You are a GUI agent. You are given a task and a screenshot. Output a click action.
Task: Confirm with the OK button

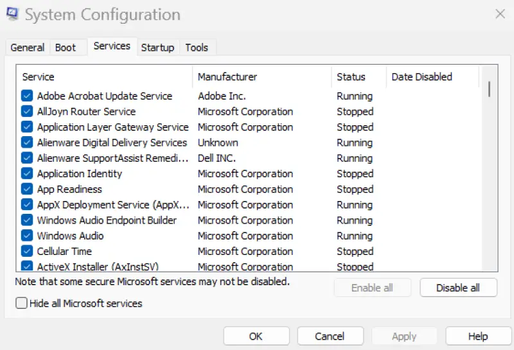click(x=256, y=337)
